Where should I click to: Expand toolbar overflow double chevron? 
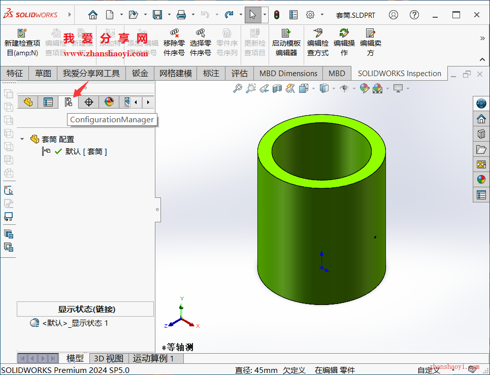pyautogui.click(x=482, y=39)
